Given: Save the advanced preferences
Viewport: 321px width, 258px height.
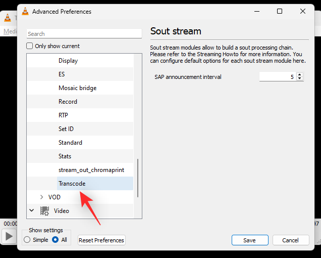Looking at the screenshot, I should pyautogui.click(x=250, y=240).
